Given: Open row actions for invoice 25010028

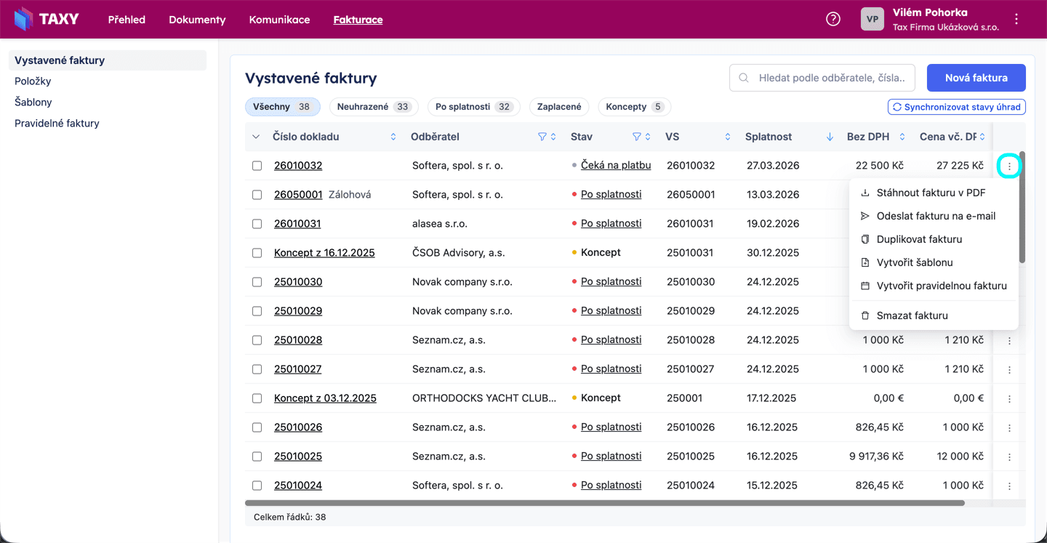Looking at the screenshot, I should (x=1009, y=340).
